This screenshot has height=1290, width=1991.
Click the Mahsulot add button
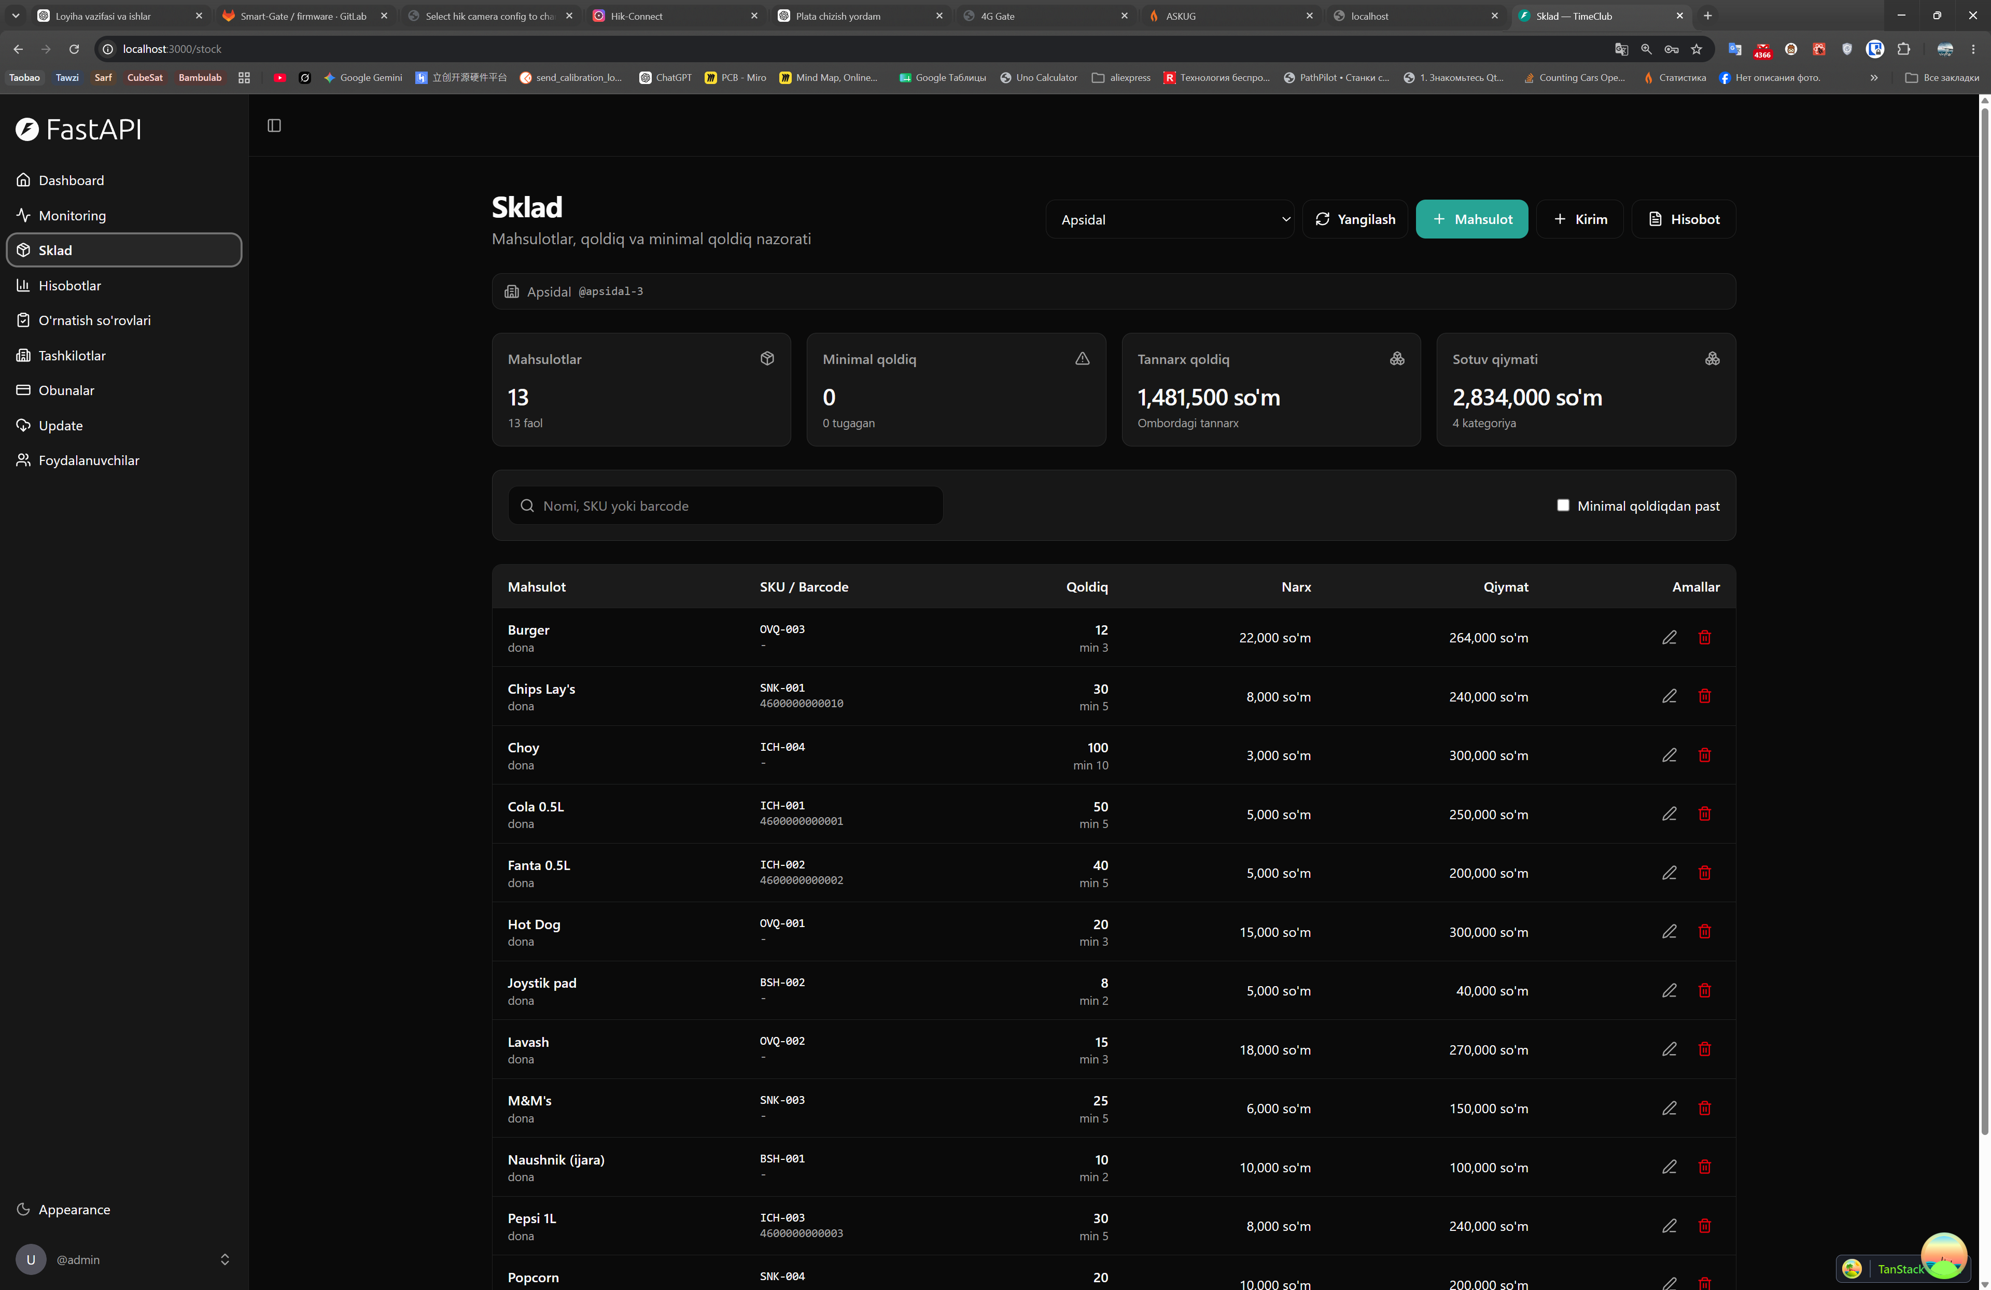(1471, 219)
